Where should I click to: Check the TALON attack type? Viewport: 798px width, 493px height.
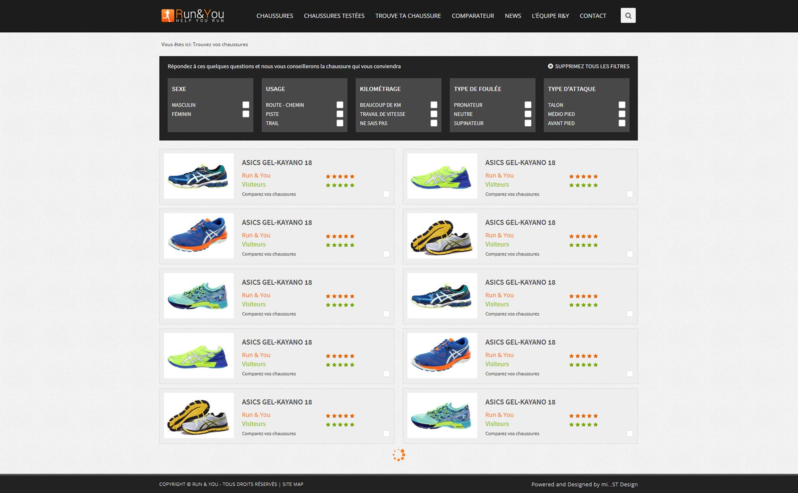622,105
